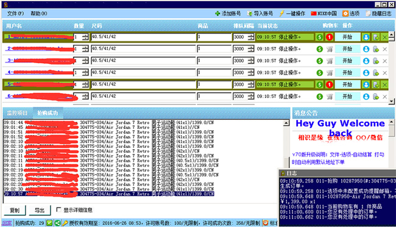Click the 3000 queue interval stepper for account 6

[251, 97]
